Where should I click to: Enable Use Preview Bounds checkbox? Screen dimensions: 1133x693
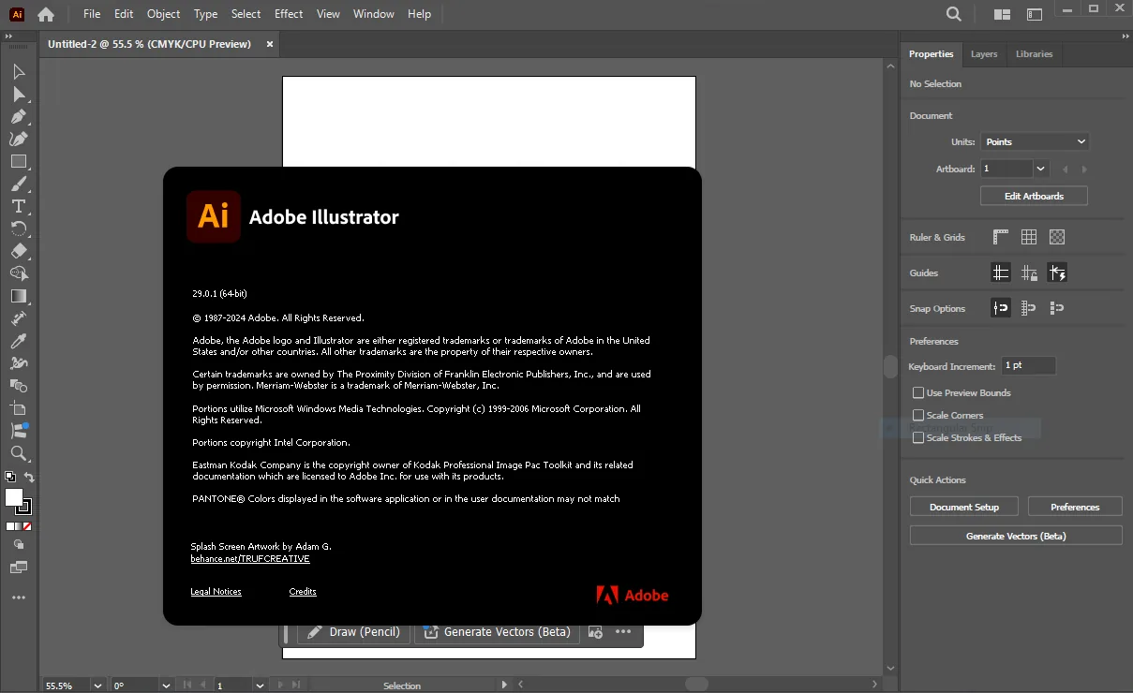click(918, 393)
